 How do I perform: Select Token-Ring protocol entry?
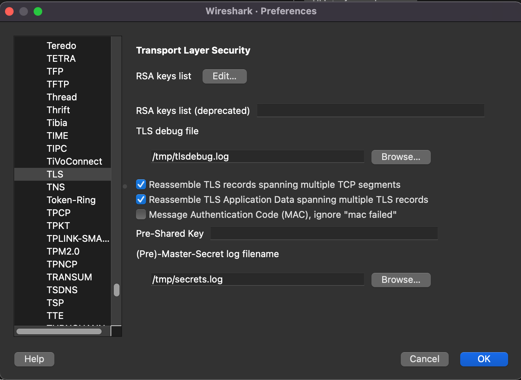(x=63, y=200)
